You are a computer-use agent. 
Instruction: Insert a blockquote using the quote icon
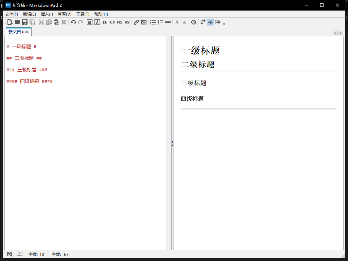(105, 22)
